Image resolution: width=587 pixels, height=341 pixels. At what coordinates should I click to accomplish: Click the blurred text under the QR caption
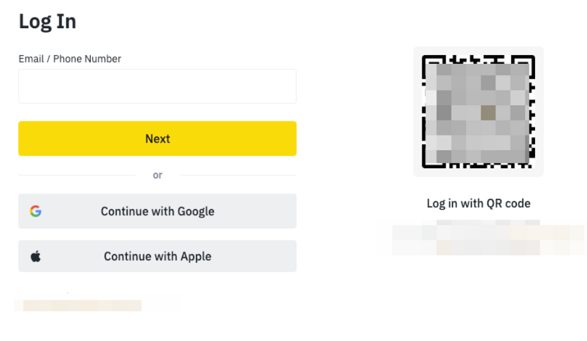point(480,238)
